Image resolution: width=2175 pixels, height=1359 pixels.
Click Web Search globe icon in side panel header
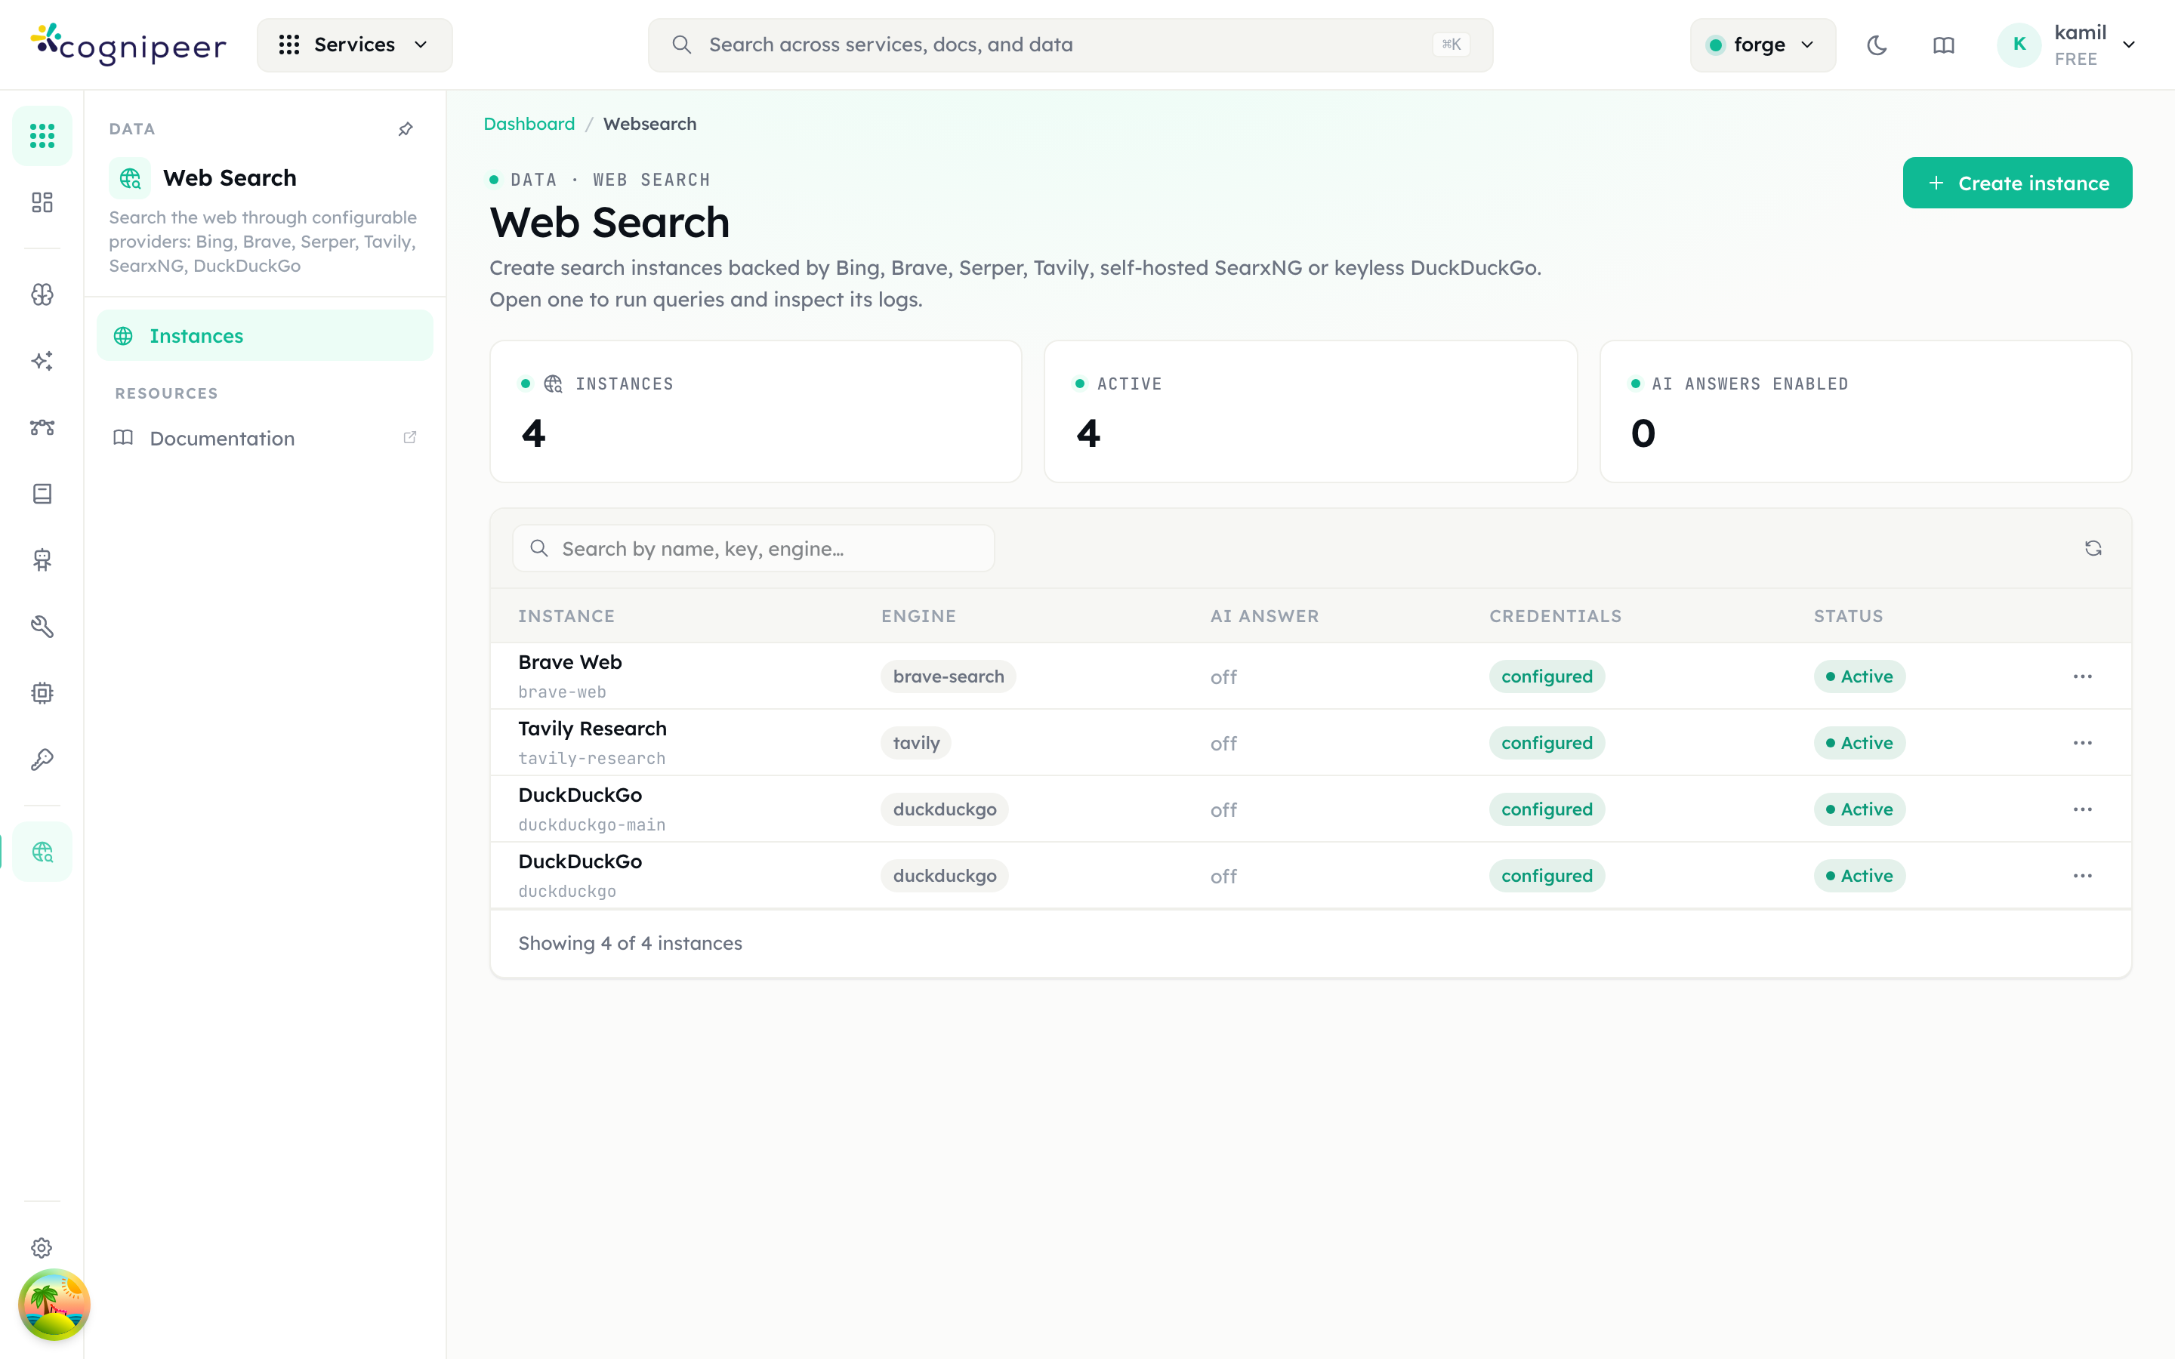click(x=131, y=178)
